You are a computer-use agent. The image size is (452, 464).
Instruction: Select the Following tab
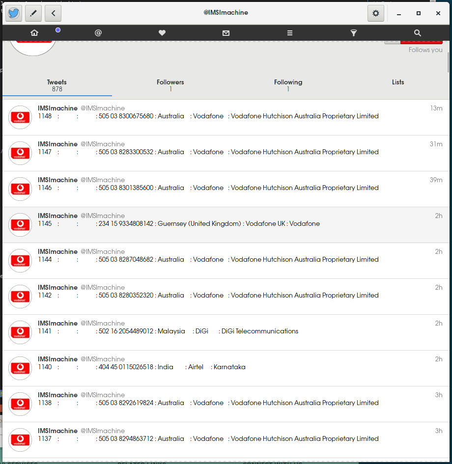[x=288, y=85]
